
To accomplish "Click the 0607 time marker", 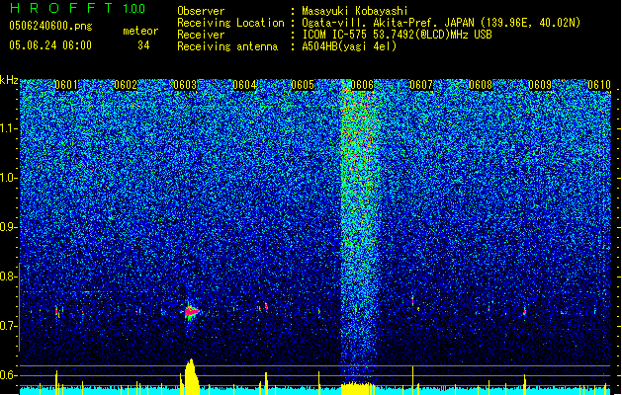I will 421,85.
